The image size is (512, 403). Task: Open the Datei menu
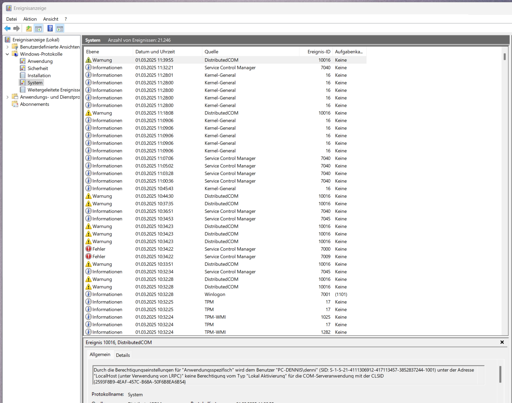coord(11,19)
